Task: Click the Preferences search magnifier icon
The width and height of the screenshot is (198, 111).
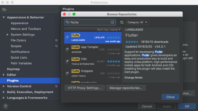Action: point(4,10)
